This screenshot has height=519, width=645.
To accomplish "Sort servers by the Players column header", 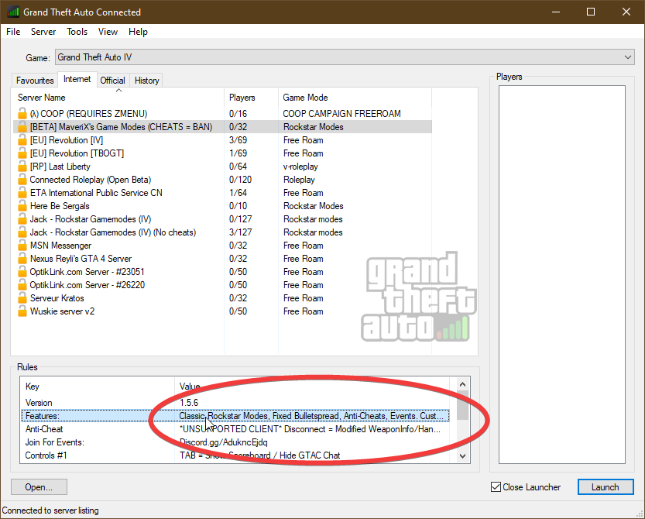I will pos(242,98).
